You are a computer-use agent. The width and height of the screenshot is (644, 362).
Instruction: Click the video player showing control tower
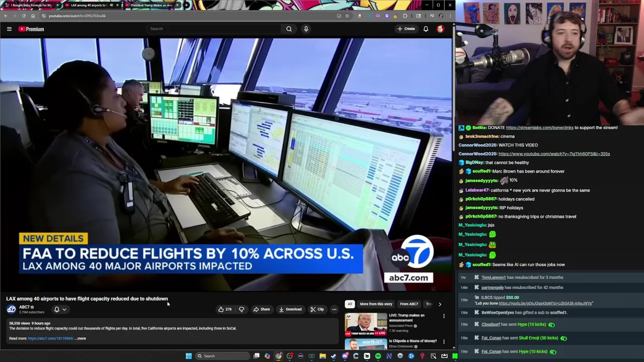pos(226,164)
